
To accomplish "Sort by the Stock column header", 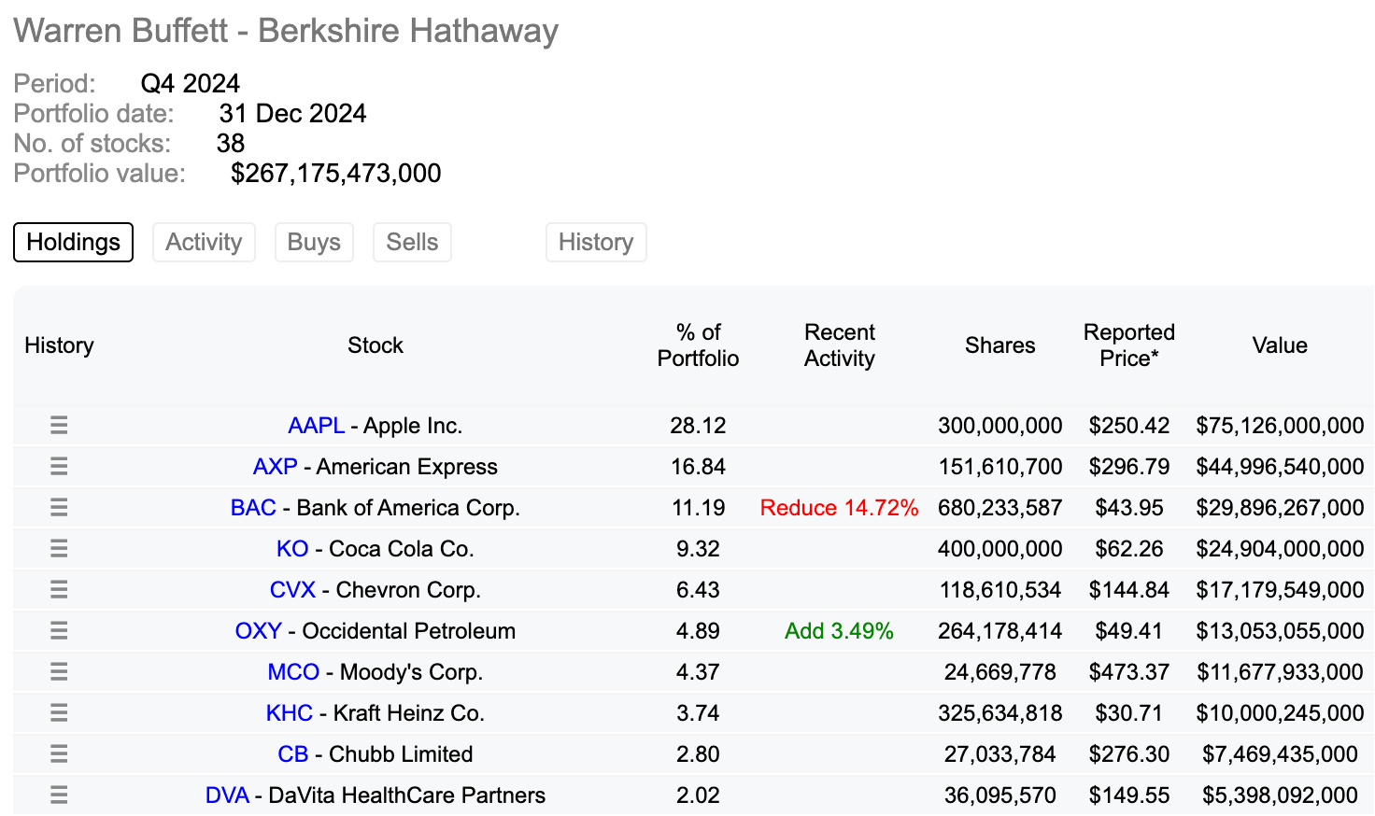I will click(x=376, y=345).
